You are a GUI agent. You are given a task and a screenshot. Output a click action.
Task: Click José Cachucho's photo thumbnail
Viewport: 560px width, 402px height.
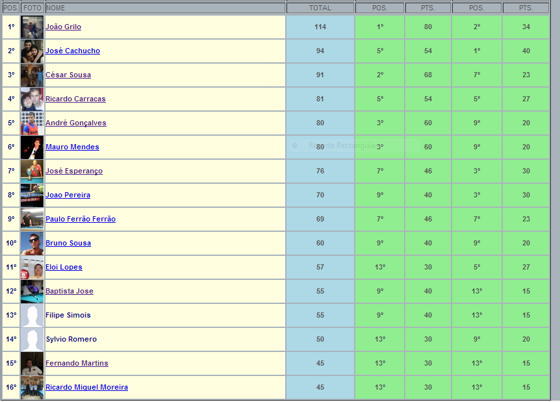[x=32, y=51]
